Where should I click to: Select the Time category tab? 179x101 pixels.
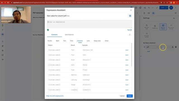point(72,41)
